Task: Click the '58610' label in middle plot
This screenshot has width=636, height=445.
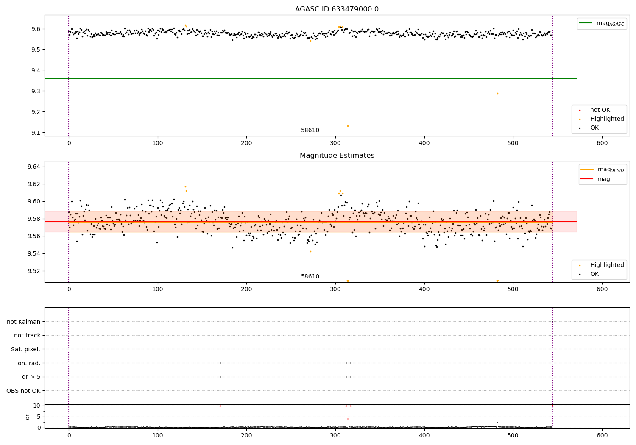Action: tap(310, 277)
